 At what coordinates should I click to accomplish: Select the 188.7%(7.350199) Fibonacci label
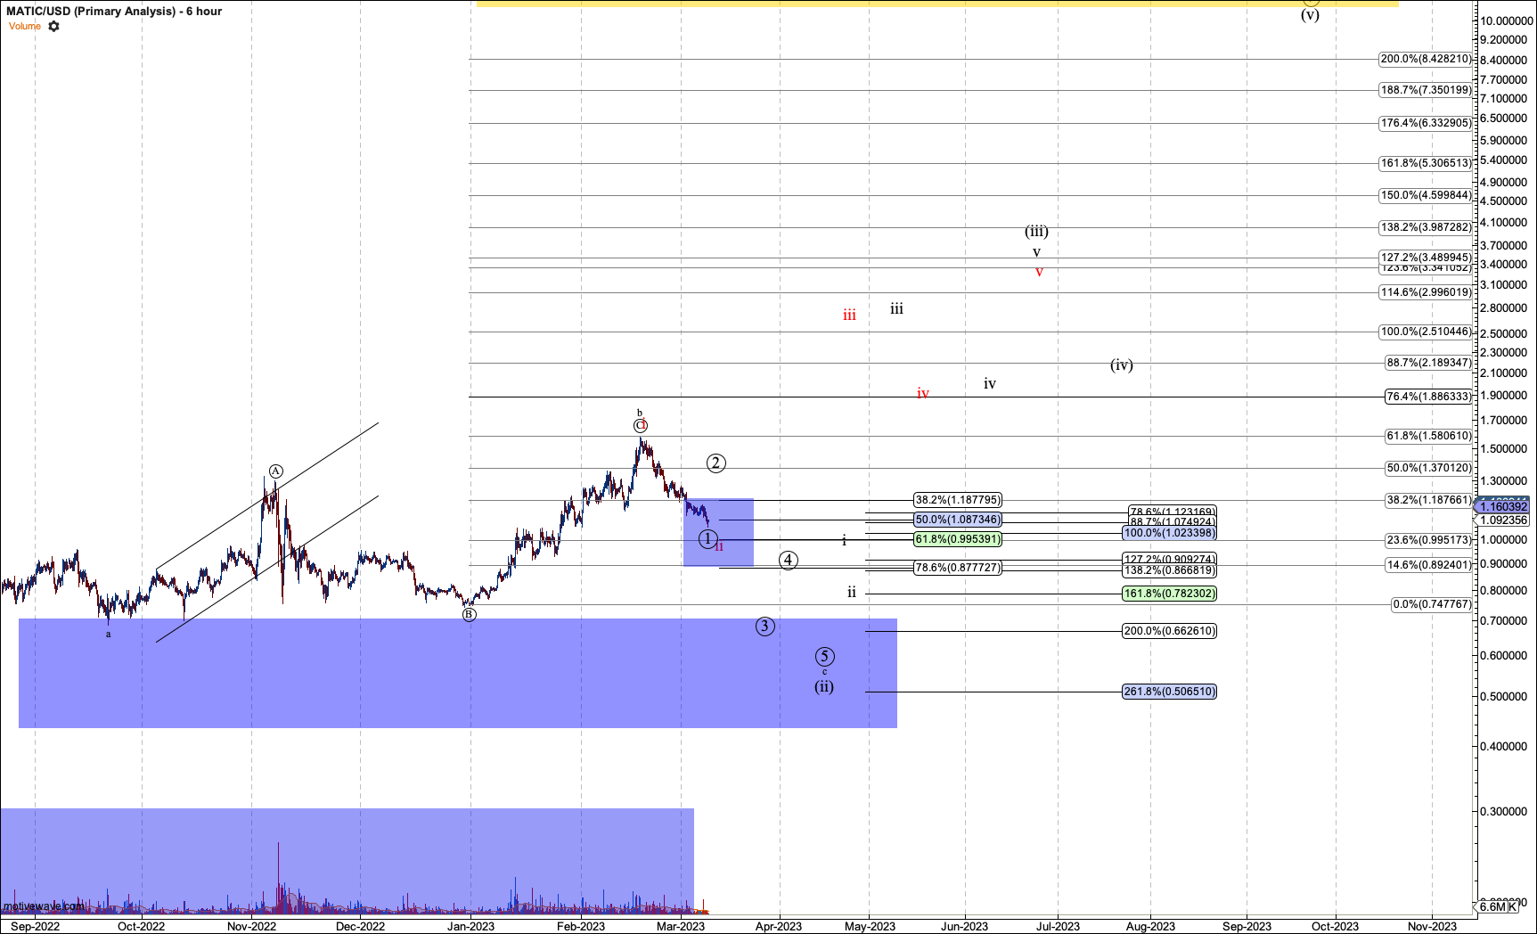tap(1426, 90)
